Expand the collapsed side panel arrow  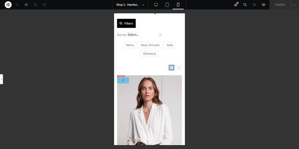(x=1, y=79)
